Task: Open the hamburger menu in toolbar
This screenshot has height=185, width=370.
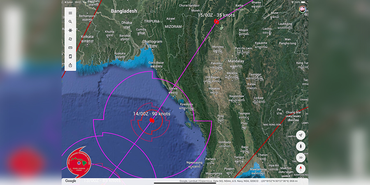Action: coord(70,13)
